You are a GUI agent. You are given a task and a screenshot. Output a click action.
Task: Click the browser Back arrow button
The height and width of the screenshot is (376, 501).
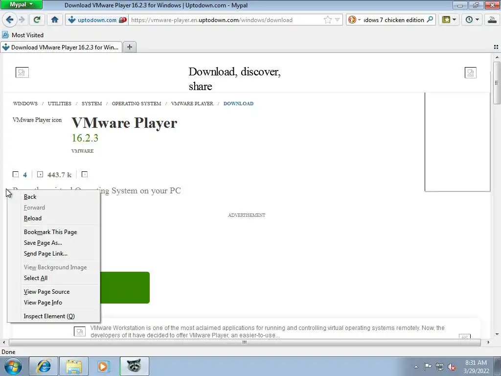pos(9,20)
